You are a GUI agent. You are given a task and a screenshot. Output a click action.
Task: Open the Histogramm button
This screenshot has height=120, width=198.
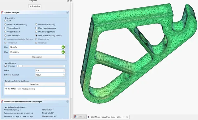37,57
